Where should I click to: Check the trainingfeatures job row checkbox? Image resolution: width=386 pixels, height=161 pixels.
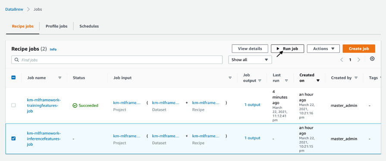(13, 105)
